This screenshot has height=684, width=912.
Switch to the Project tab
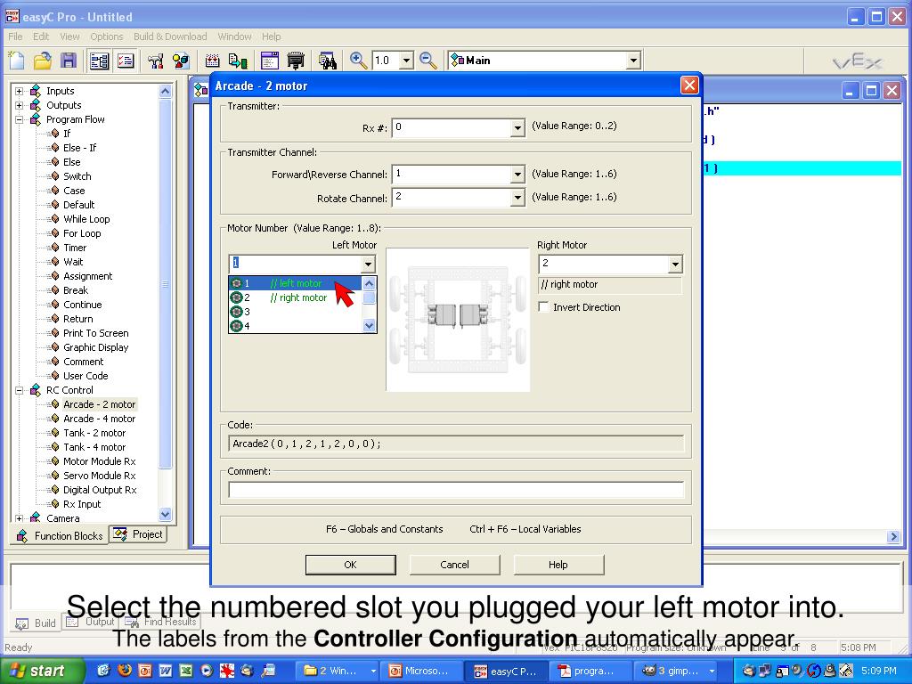pyautogui.click(x=138, y=534)
